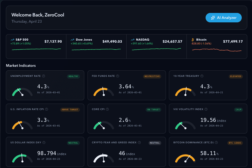Image resolution: width=252 pixels, height=168 pixels.
Task: Click the Dow Jones sparkline chart
Action: coord(96,49)
